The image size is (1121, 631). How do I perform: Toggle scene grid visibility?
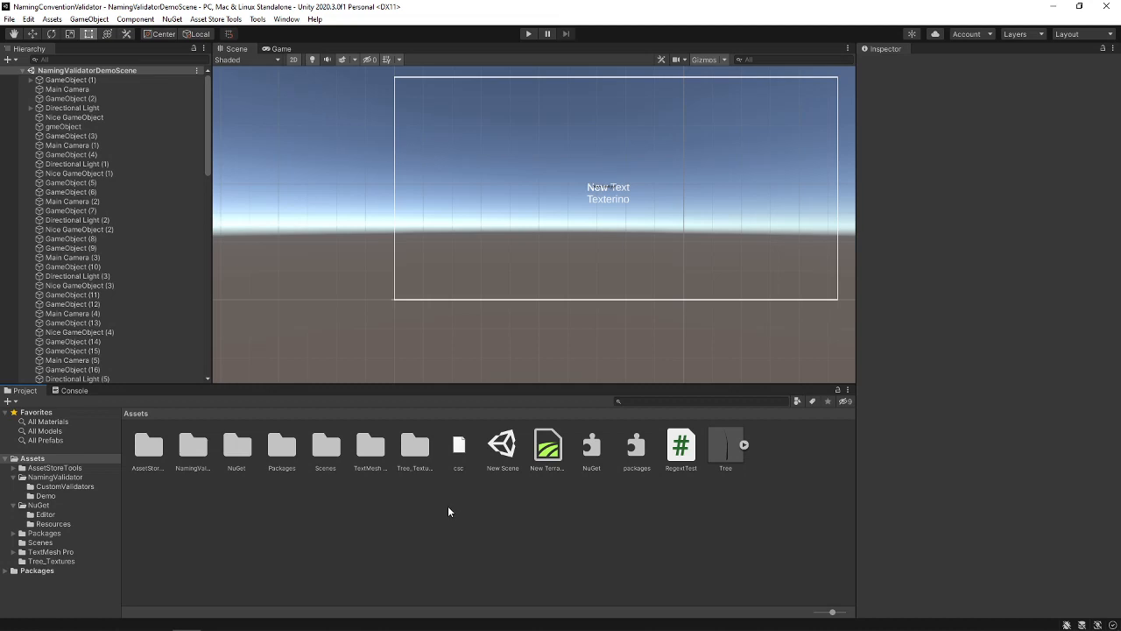pyautogui.click(x=386, y=60)
